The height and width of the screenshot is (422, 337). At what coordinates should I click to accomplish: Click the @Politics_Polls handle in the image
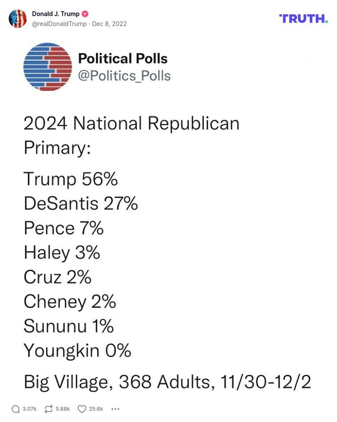(x=124, y=75)
